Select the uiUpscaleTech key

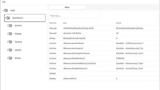pyautogui.click(x=70, y=78)
